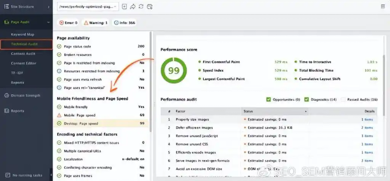390x181 pixels.
Task: Select Avoid an excessive DOM size row
Action: coord(269,169)
